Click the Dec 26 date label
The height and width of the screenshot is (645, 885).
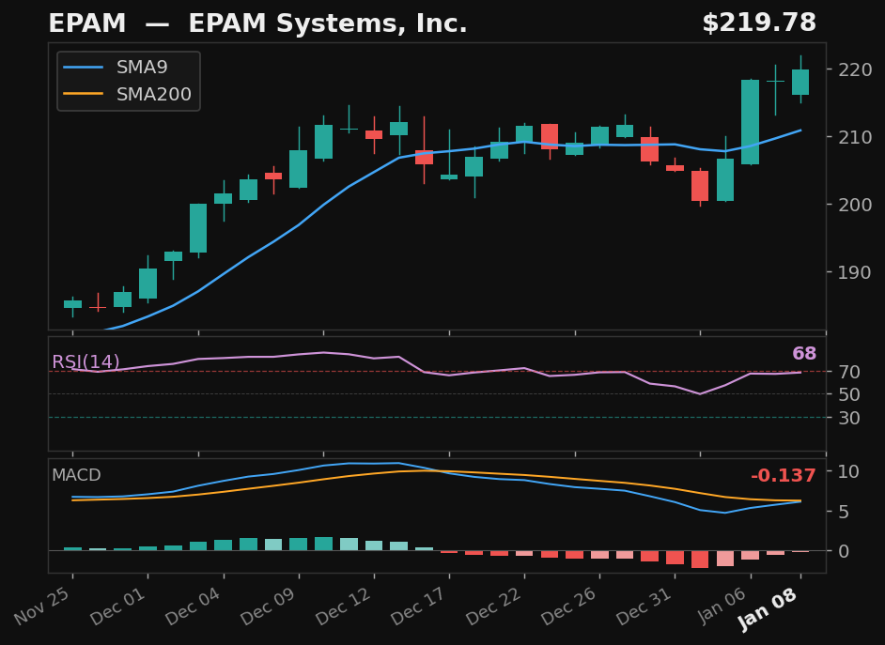point(570,607)
